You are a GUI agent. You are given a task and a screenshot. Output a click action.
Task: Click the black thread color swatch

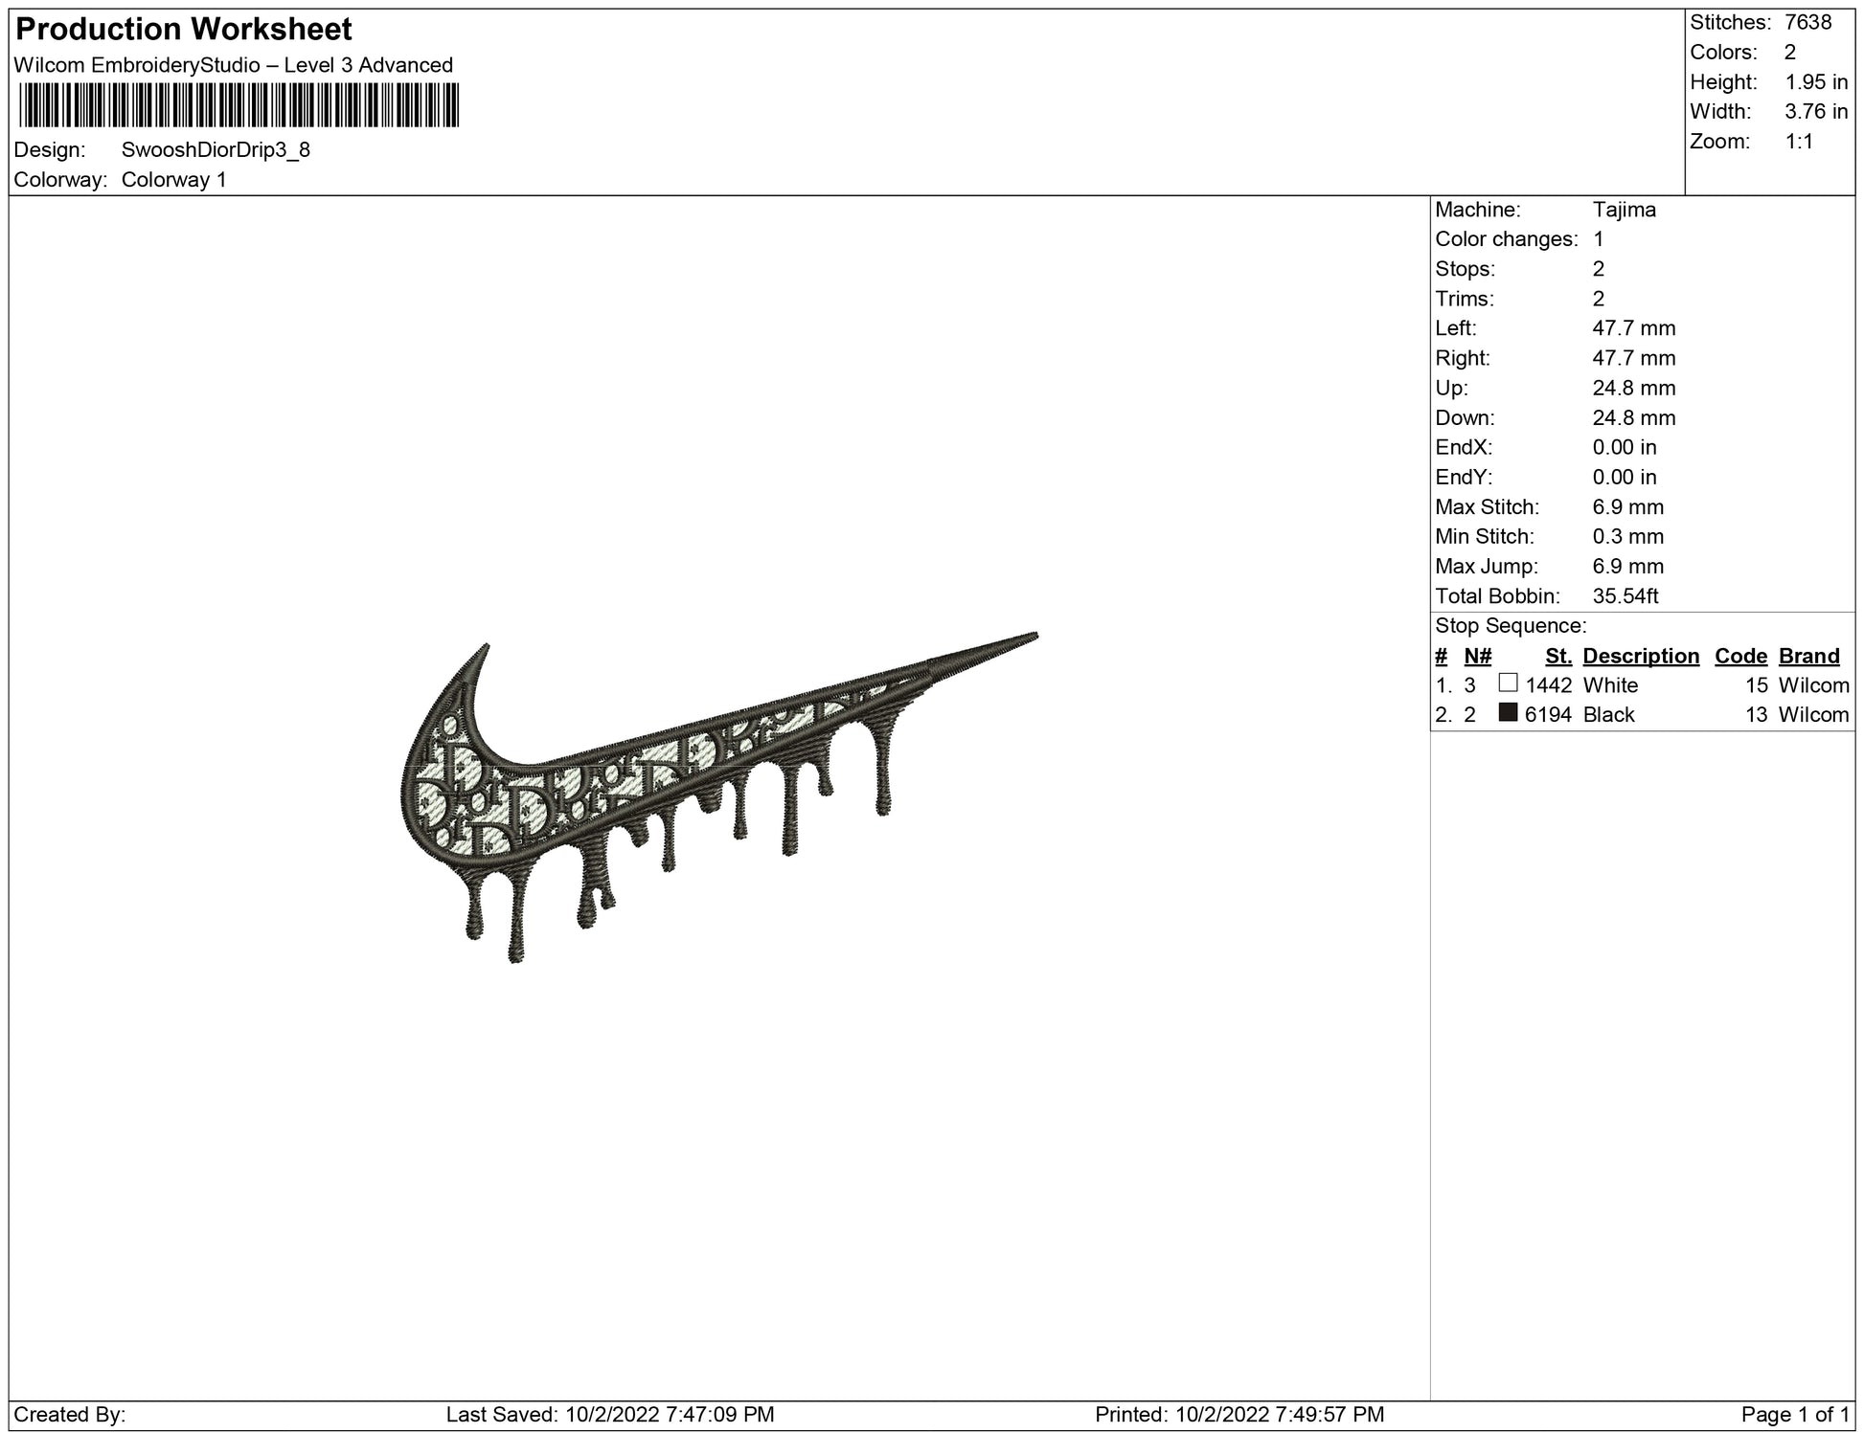pyautogui.click(x=1509, y=713)
